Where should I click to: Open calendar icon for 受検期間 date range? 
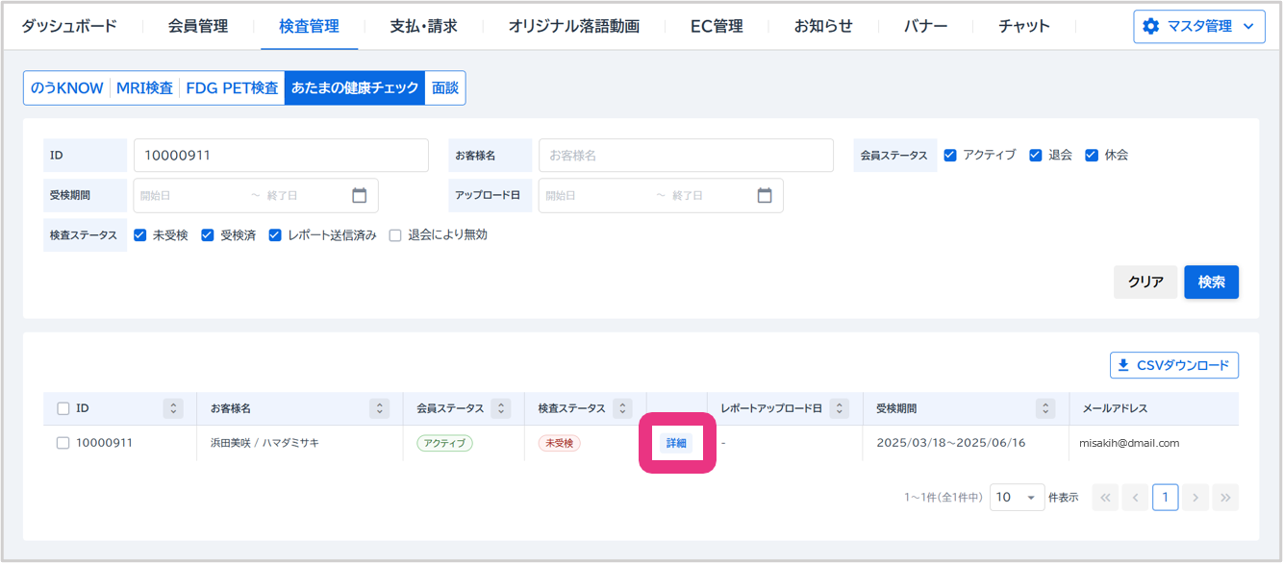tap(360, 195)
